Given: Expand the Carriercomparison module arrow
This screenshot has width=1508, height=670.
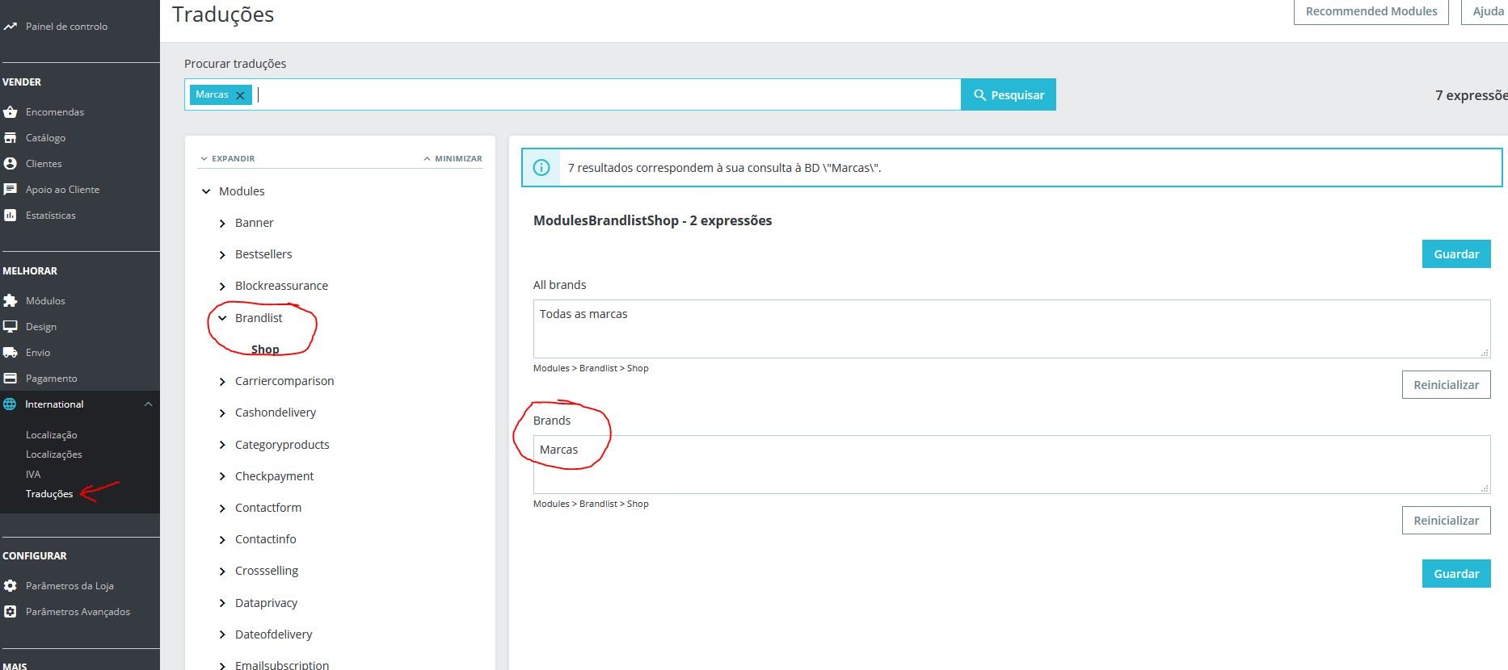Looking at the screenshot, I should coord(222,382).
